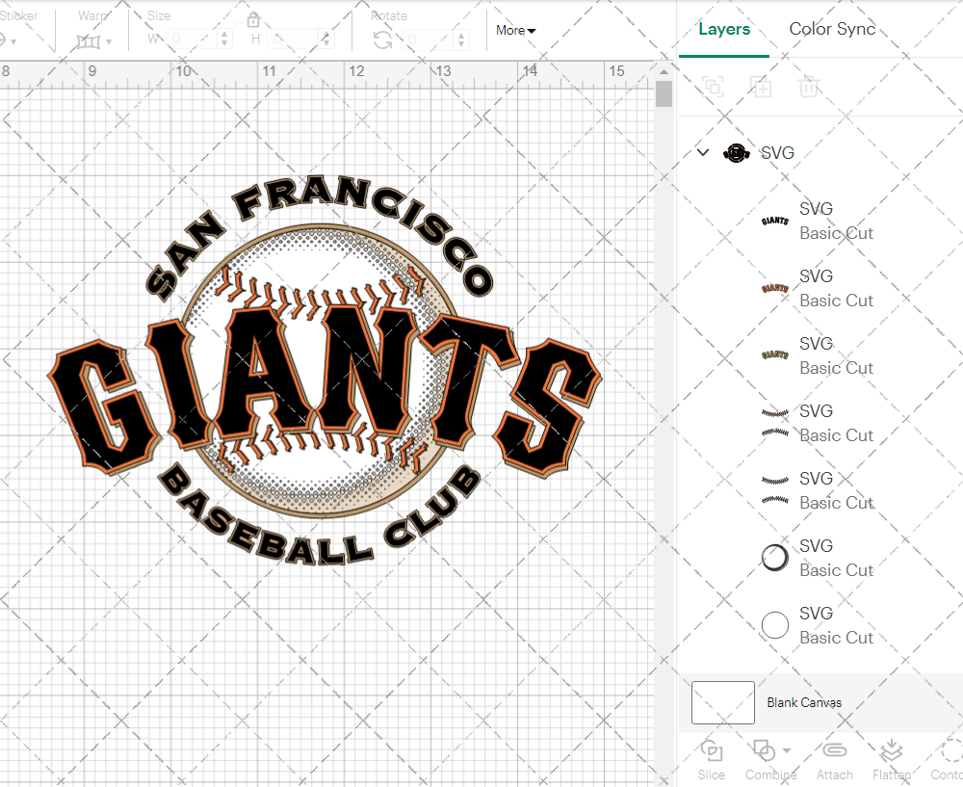Select the top-level SVG group thumbnail

click(737, 152)
